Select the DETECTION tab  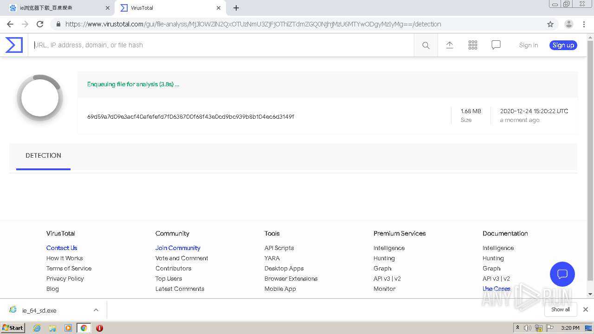coord(43,156)
